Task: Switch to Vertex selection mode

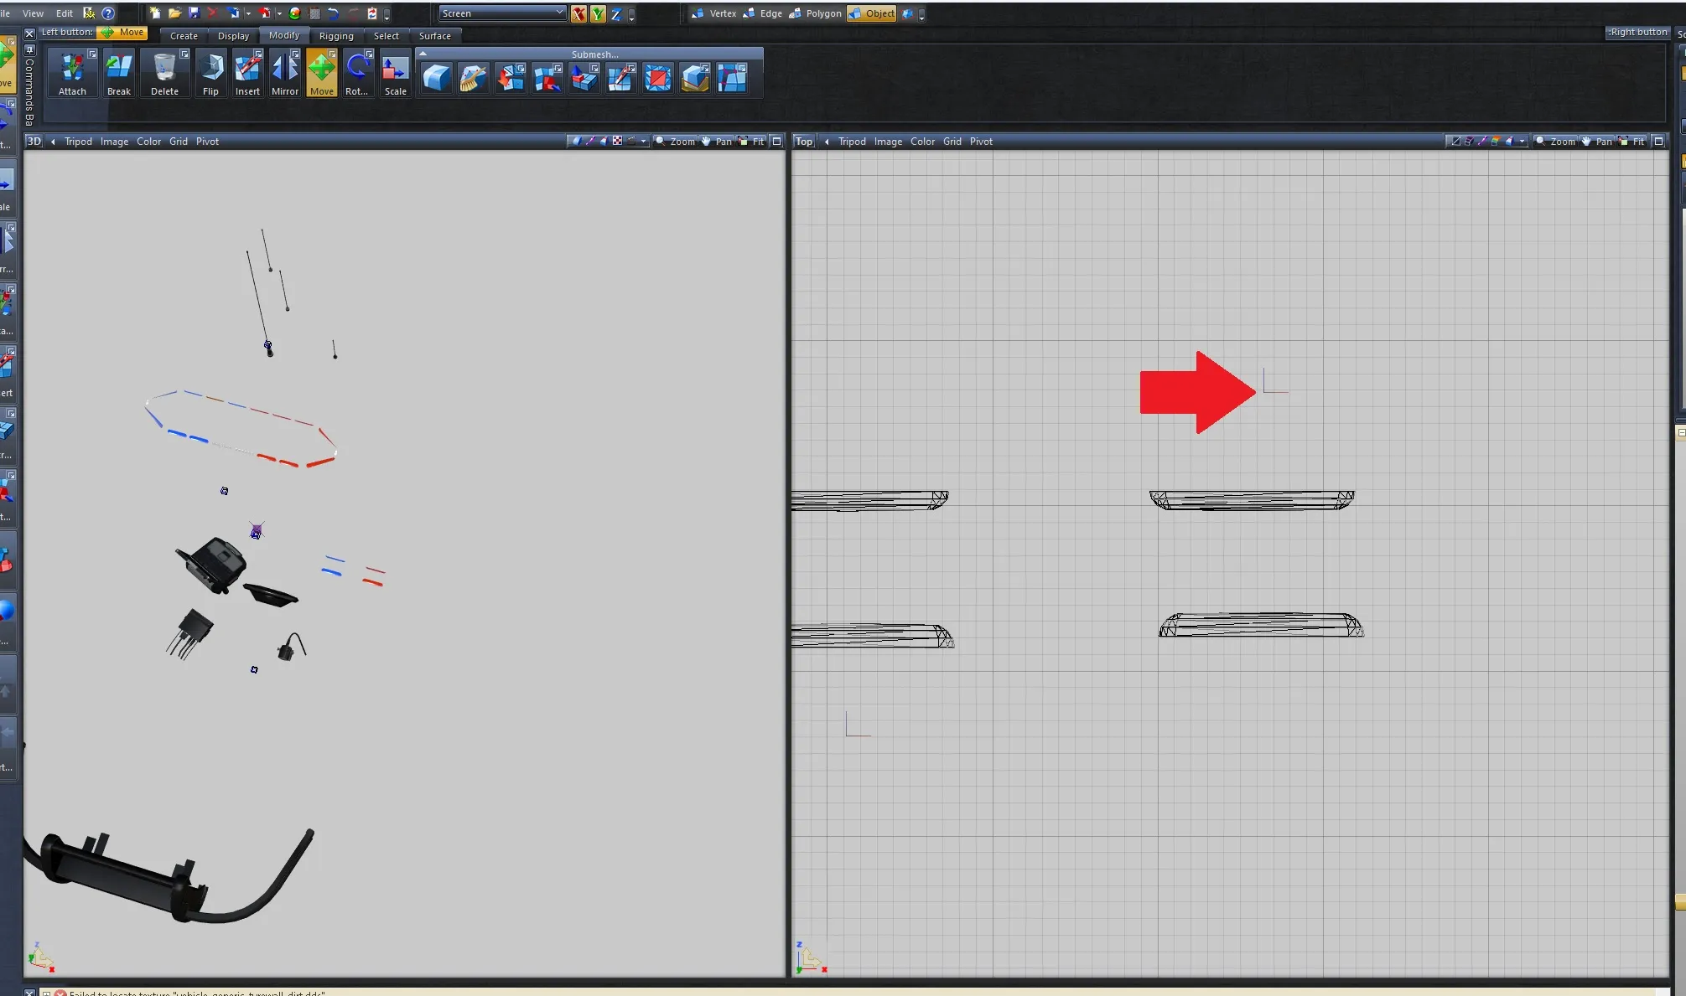Action: pos(714,13)
